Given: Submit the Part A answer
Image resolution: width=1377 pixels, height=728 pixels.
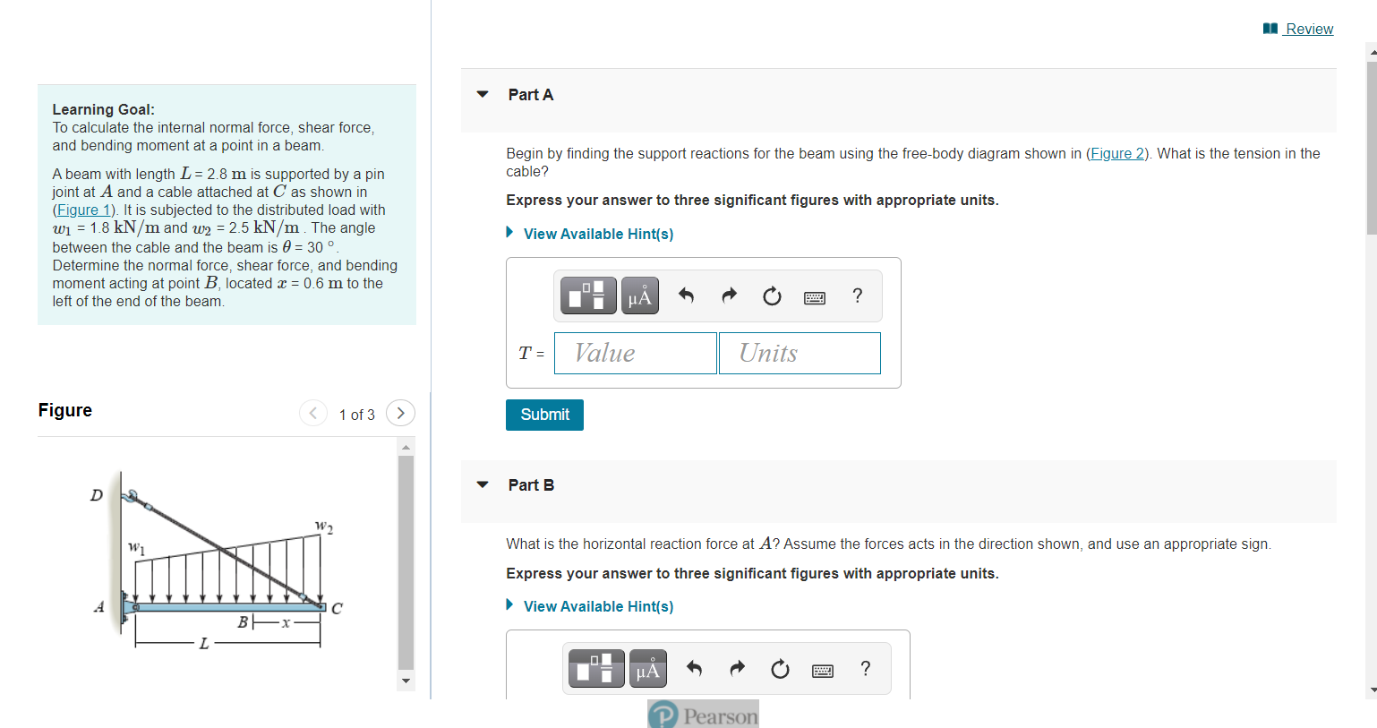Looking at the screenshot, I should point(543,415).
